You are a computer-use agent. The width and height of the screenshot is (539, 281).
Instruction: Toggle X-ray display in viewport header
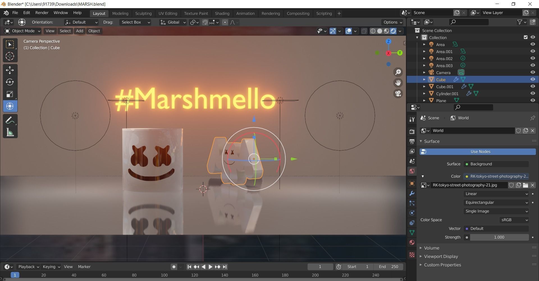click(x=364, y=31)
